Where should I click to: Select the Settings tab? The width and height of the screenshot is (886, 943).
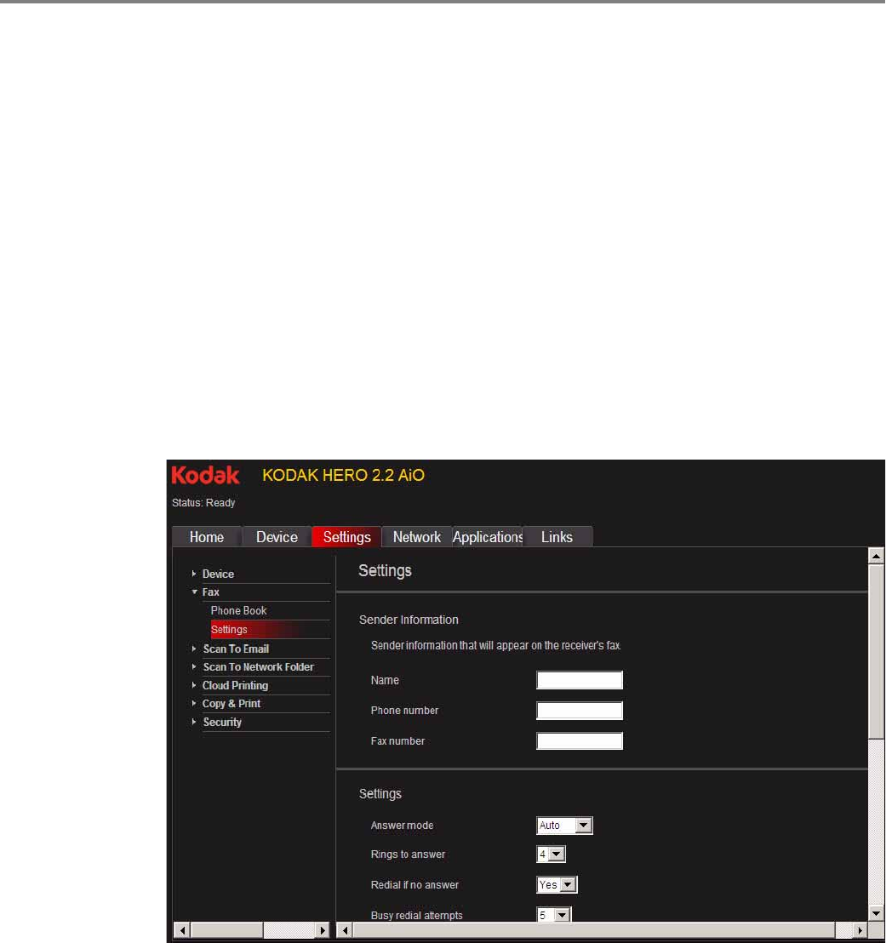pyautogui.click(x=346, y=536)
